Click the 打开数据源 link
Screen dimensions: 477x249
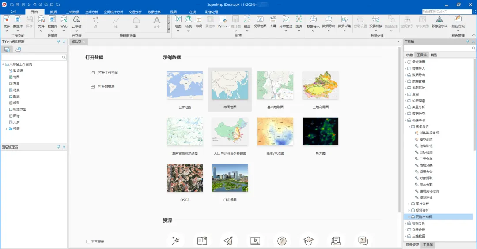[x=106, y=86]
